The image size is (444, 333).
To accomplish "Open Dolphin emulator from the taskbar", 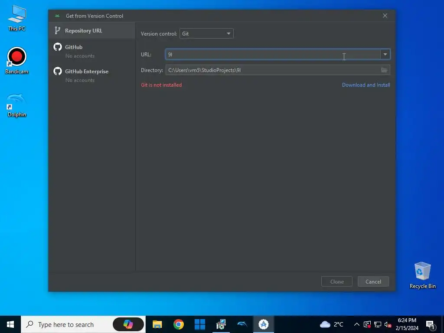I will pyautogui.click(x=242, y=324).
